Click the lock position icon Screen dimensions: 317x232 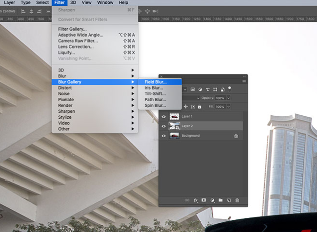186,107
